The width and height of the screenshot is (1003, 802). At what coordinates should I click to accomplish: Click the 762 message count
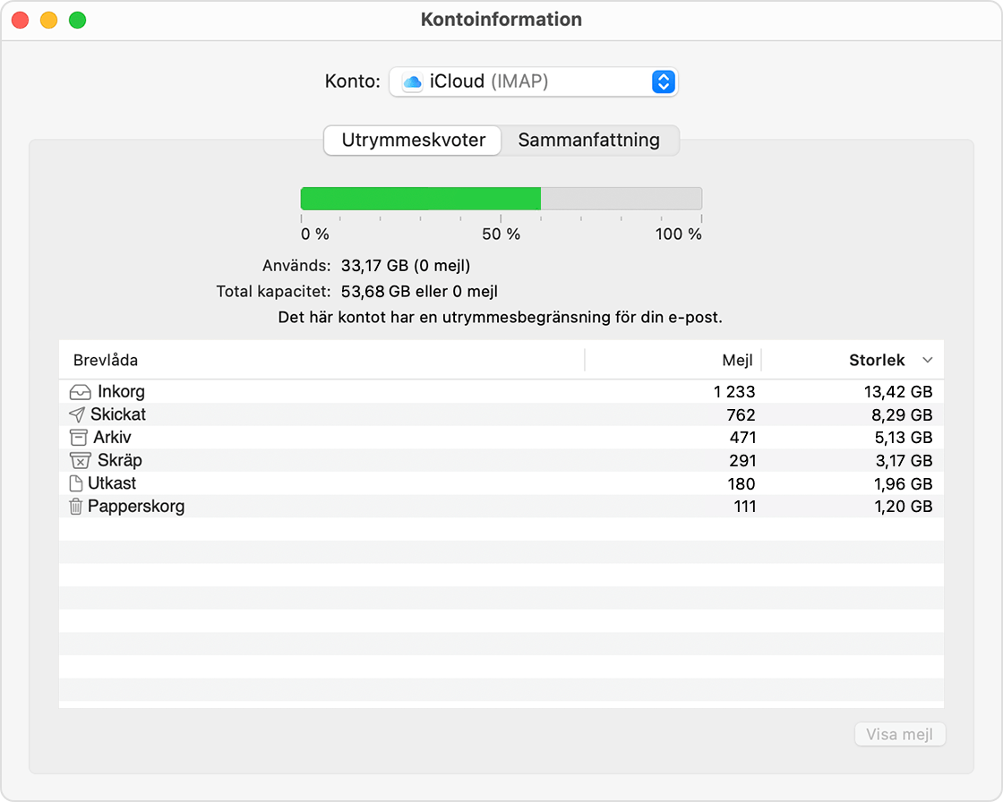tap(741, 415)
